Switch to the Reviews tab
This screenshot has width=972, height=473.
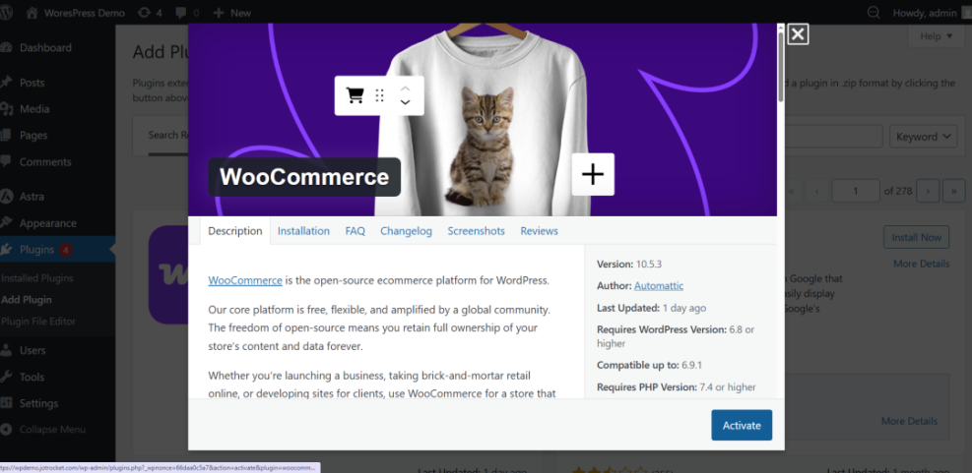click(539, 231)
